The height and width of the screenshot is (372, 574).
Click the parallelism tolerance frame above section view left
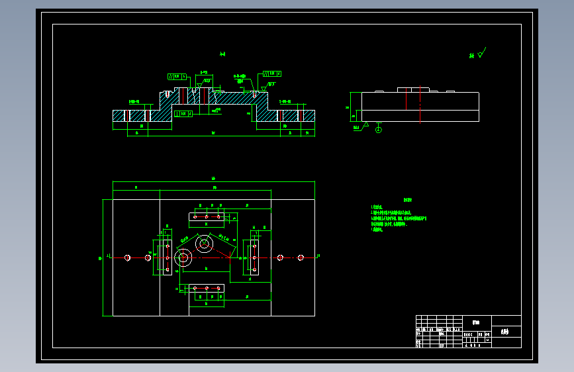click(x=177, y=77)
